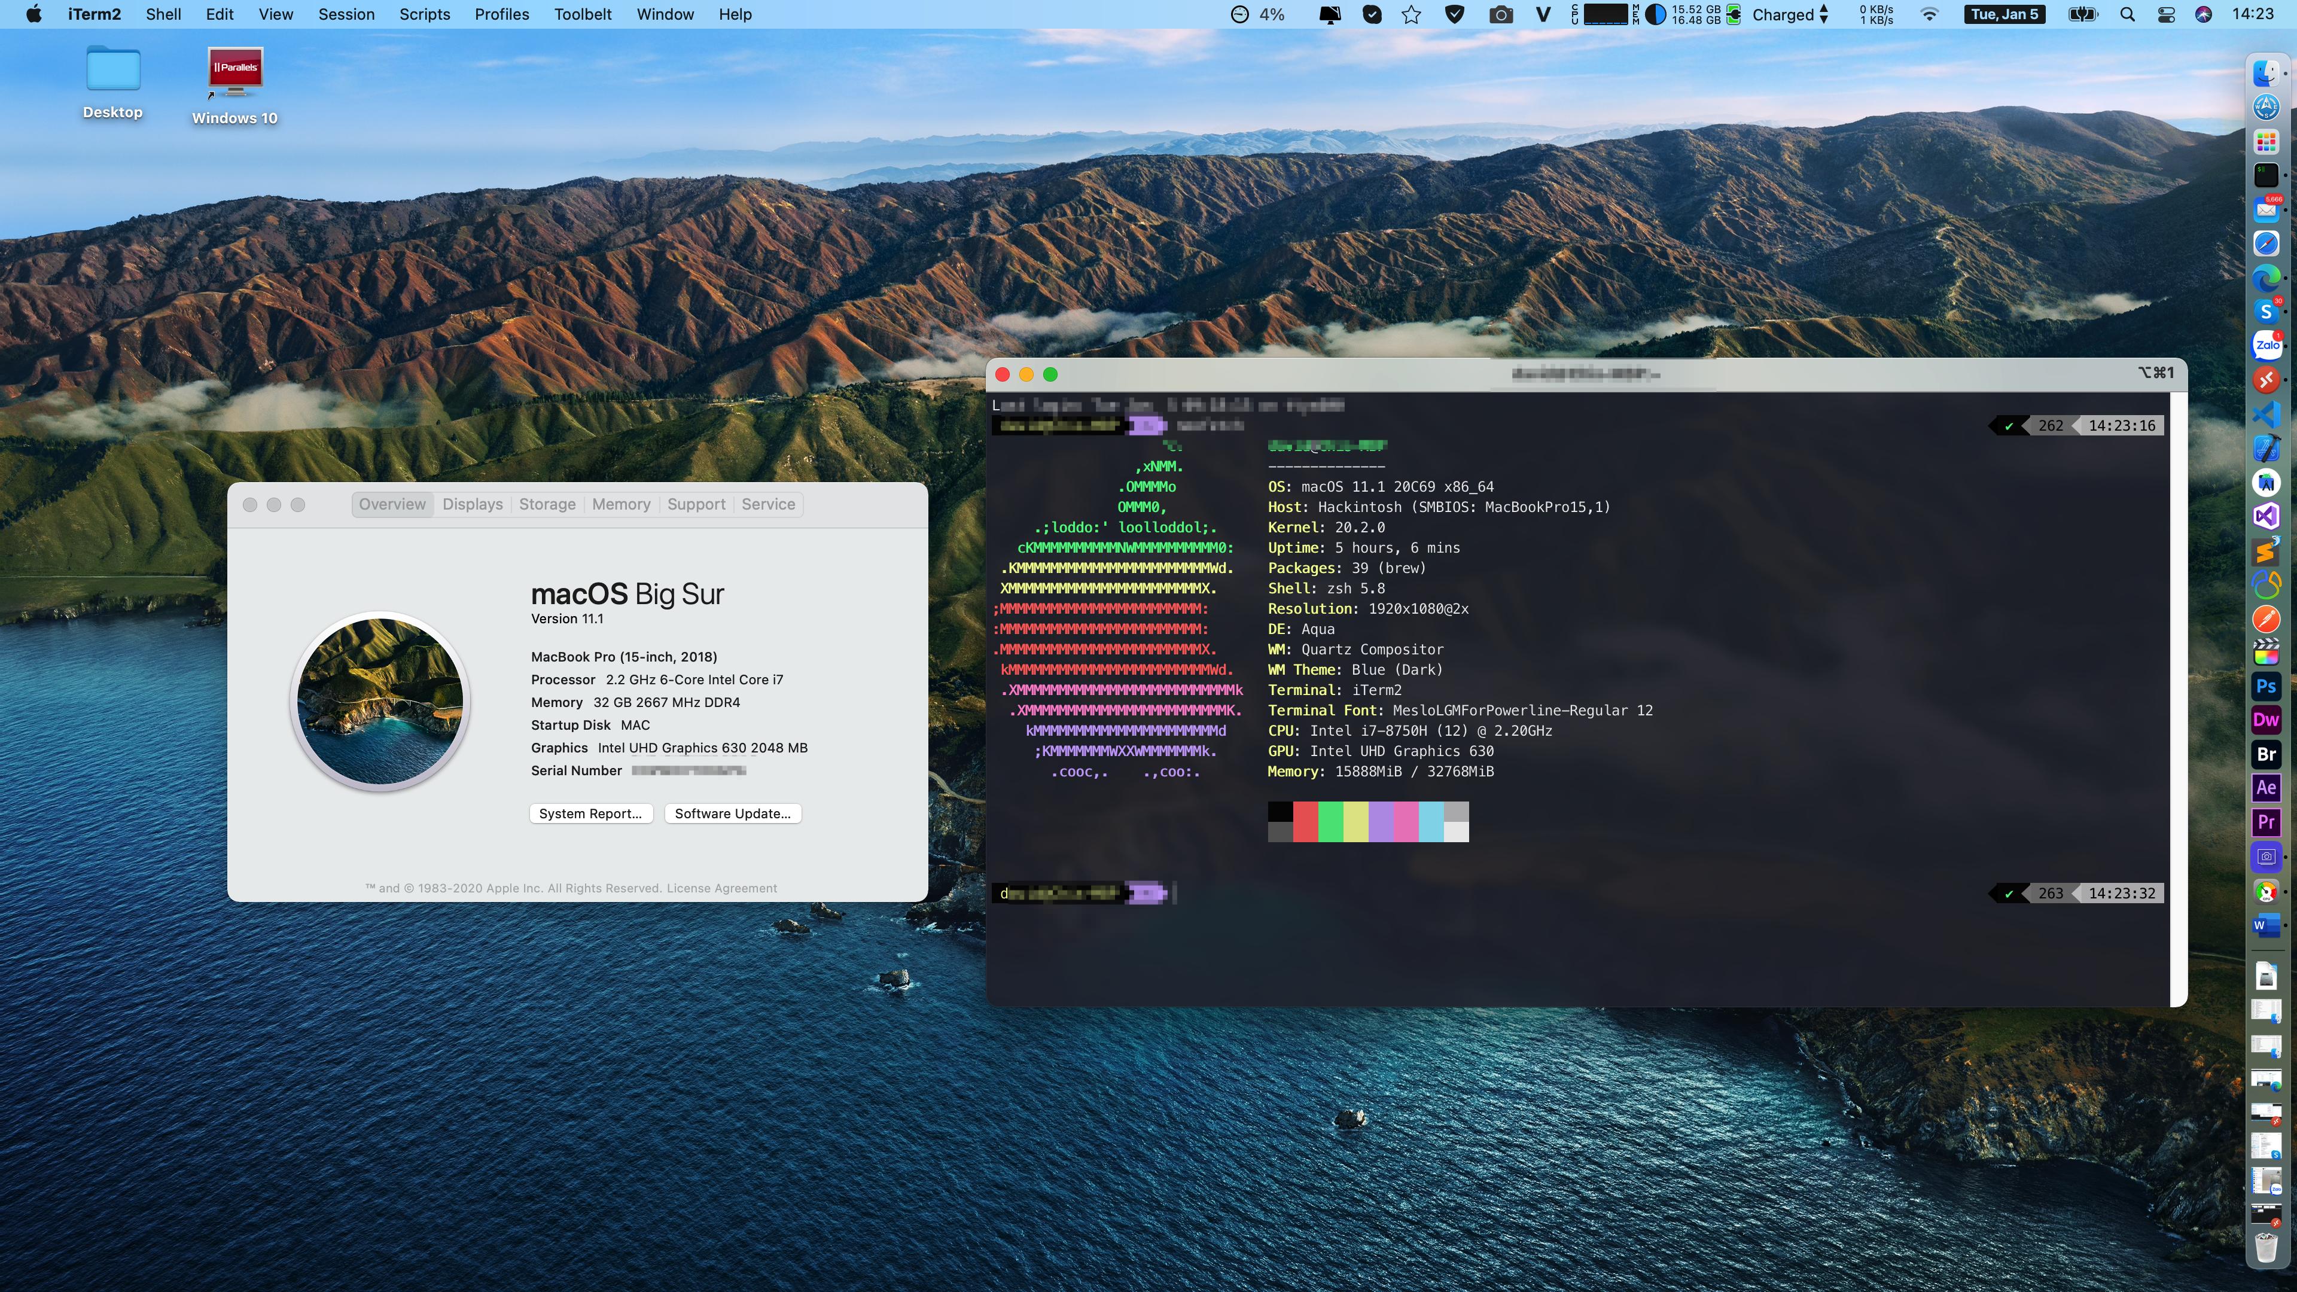
Task: Launch Microsoft Remote Desktop from the Dock
Action: (2266, 381)
